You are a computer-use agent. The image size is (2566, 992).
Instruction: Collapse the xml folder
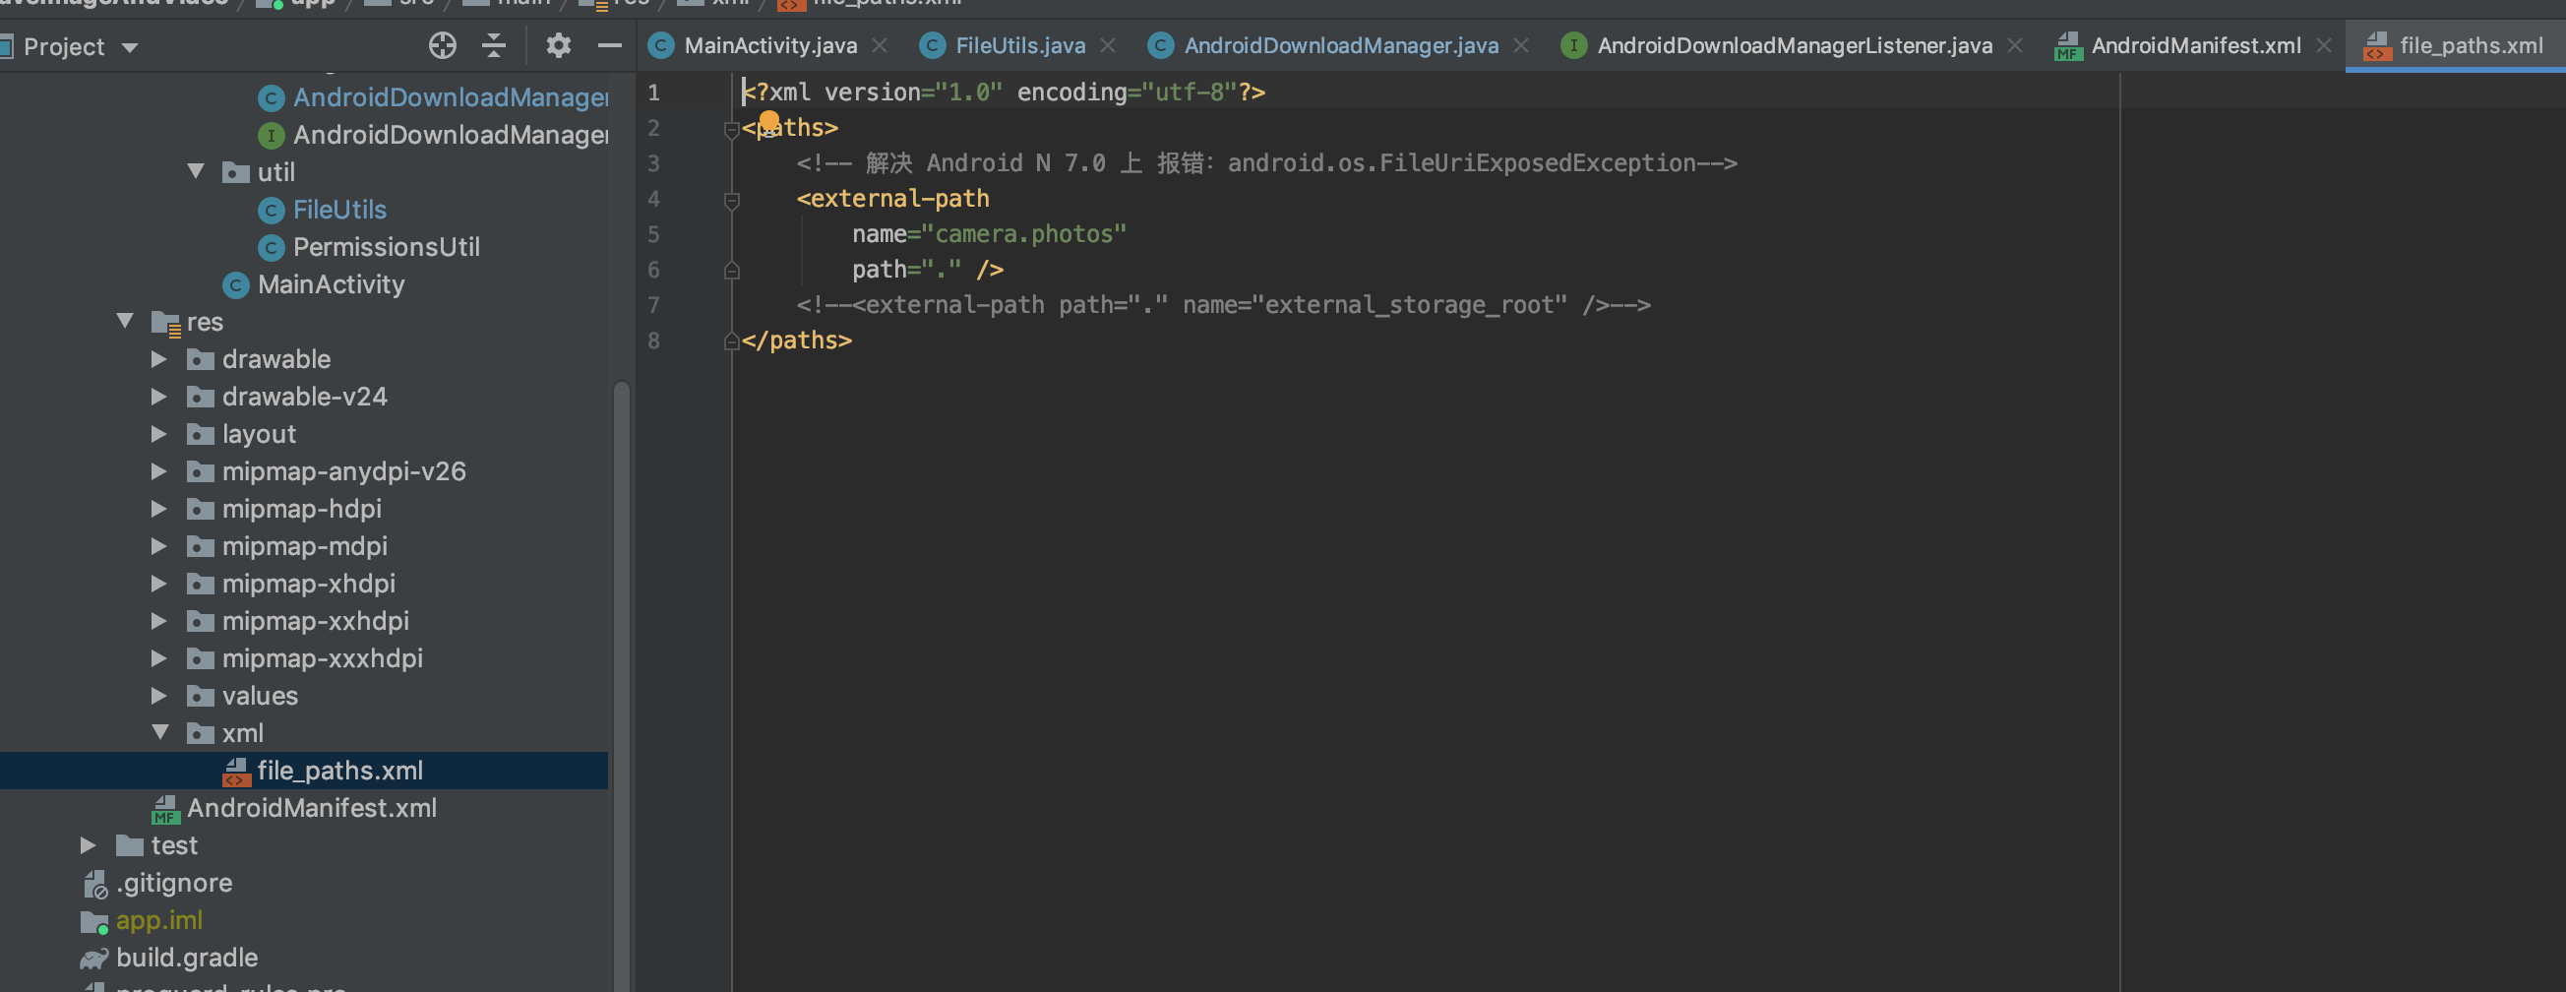click(x=159, y=732)
